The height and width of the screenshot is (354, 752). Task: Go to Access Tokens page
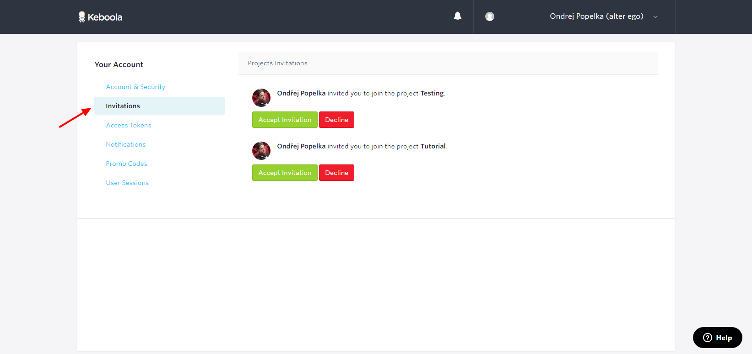[129, 125]
